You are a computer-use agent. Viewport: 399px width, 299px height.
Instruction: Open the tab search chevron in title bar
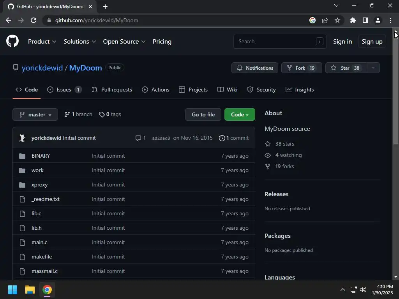tap(336, 5)
